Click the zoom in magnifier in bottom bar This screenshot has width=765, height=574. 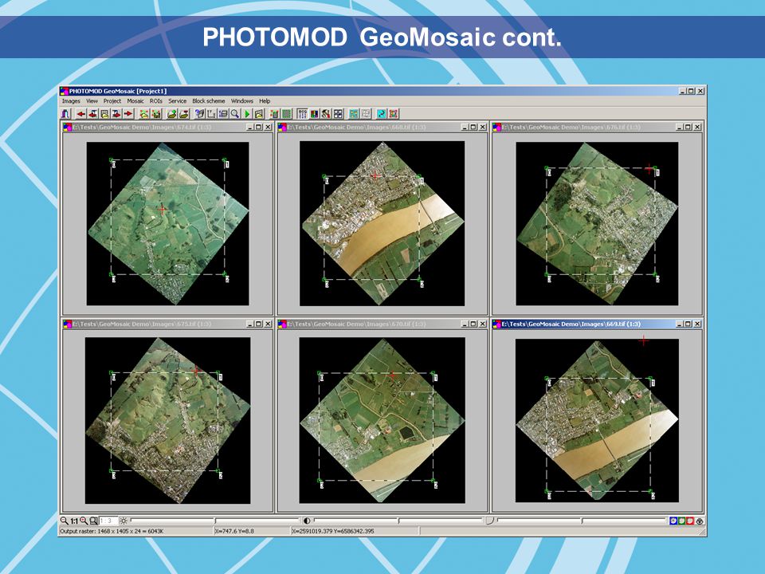click(84, 521)
